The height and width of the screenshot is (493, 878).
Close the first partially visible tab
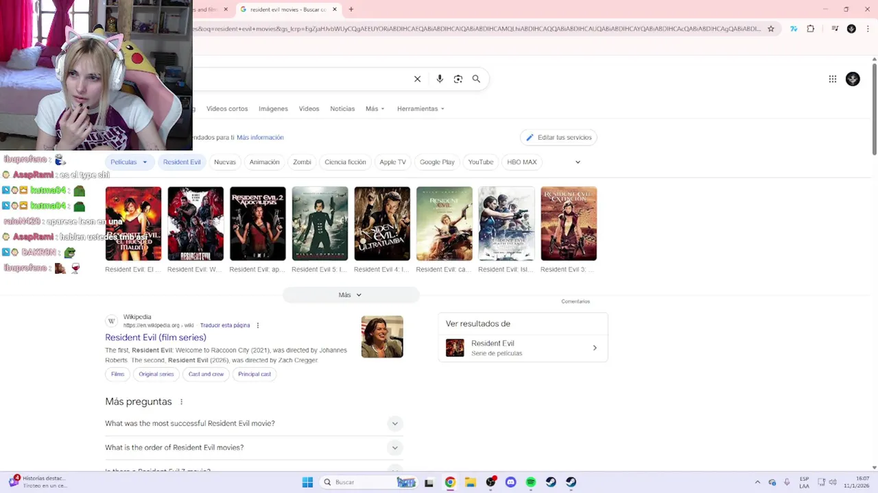click(226, 10)
